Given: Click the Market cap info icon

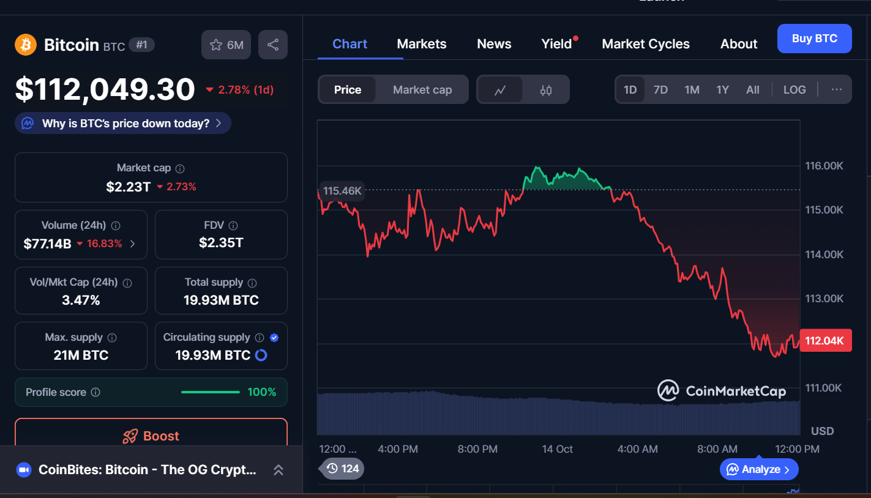Looking at the screenshot, I should pyautogui.click(x=180, y=168).
